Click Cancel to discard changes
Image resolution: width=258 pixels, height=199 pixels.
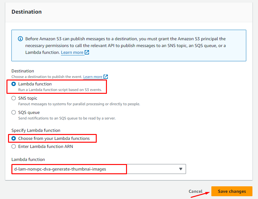coord(195,191)
